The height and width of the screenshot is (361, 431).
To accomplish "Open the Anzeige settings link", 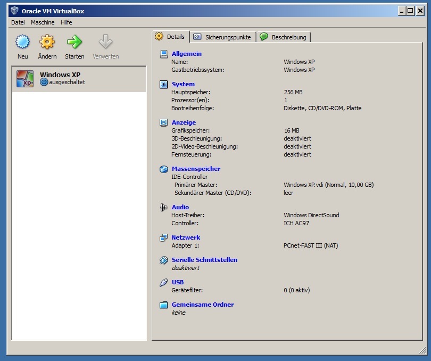I will click(x=184, y=122).
